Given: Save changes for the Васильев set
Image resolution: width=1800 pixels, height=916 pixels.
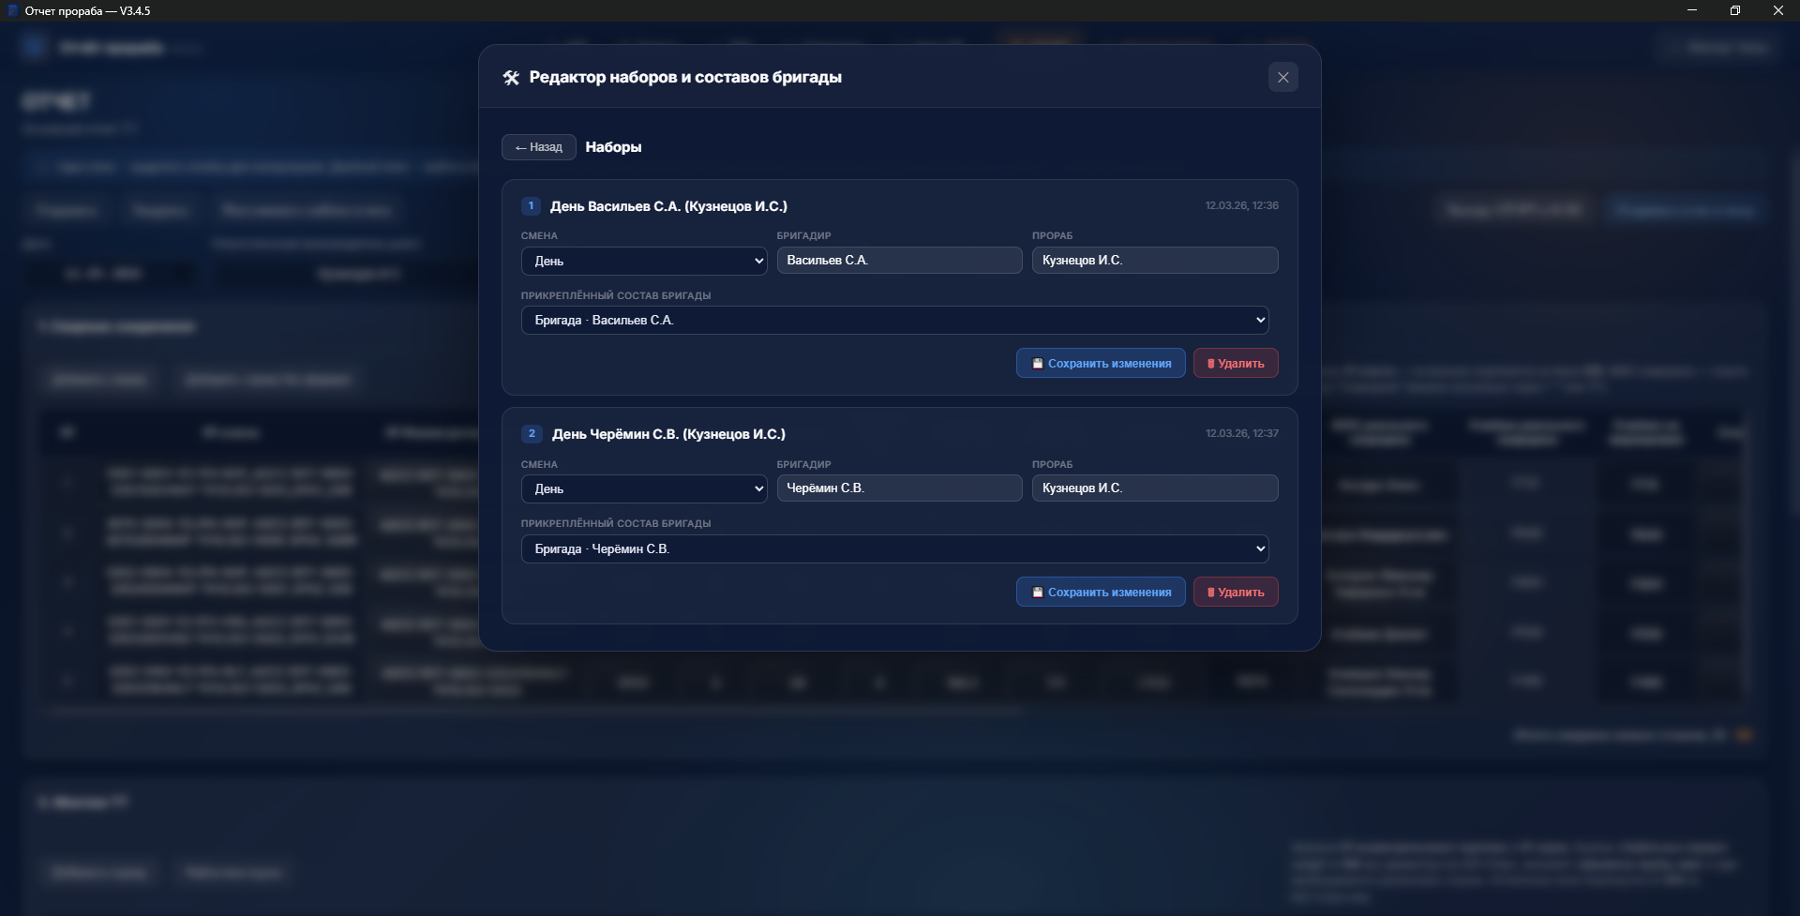Looking at the screenshot, I should pos(1101,364).
